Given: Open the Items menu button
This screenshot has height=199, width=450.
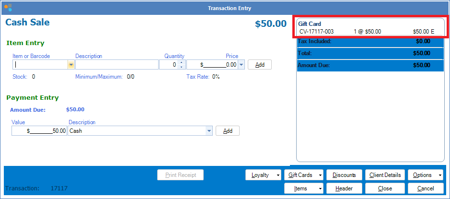Looking at the screenshot, I should point(304,188).
